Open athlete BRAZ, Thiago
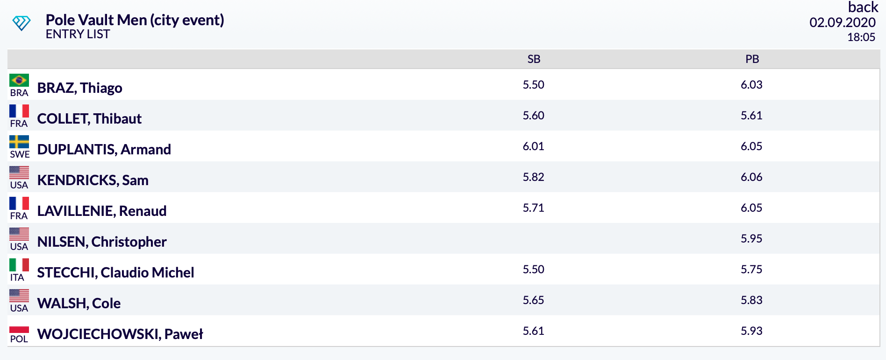Viewport: 886px width, 360px height. pyautogui.click(x=80, y=88)
